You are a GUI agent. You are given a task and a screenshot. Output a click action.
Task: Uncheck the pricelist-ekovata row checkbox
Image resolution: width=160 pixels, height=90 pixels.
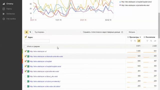[25, 71]
